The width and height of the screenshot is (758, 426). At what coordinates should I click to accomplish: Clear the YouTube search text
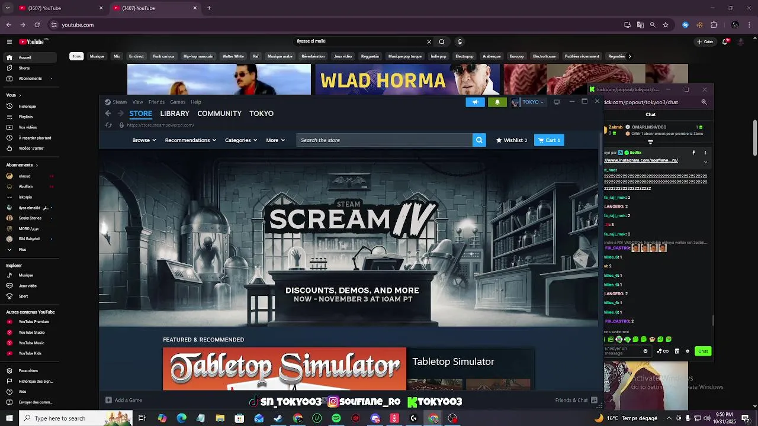(429, 41)
